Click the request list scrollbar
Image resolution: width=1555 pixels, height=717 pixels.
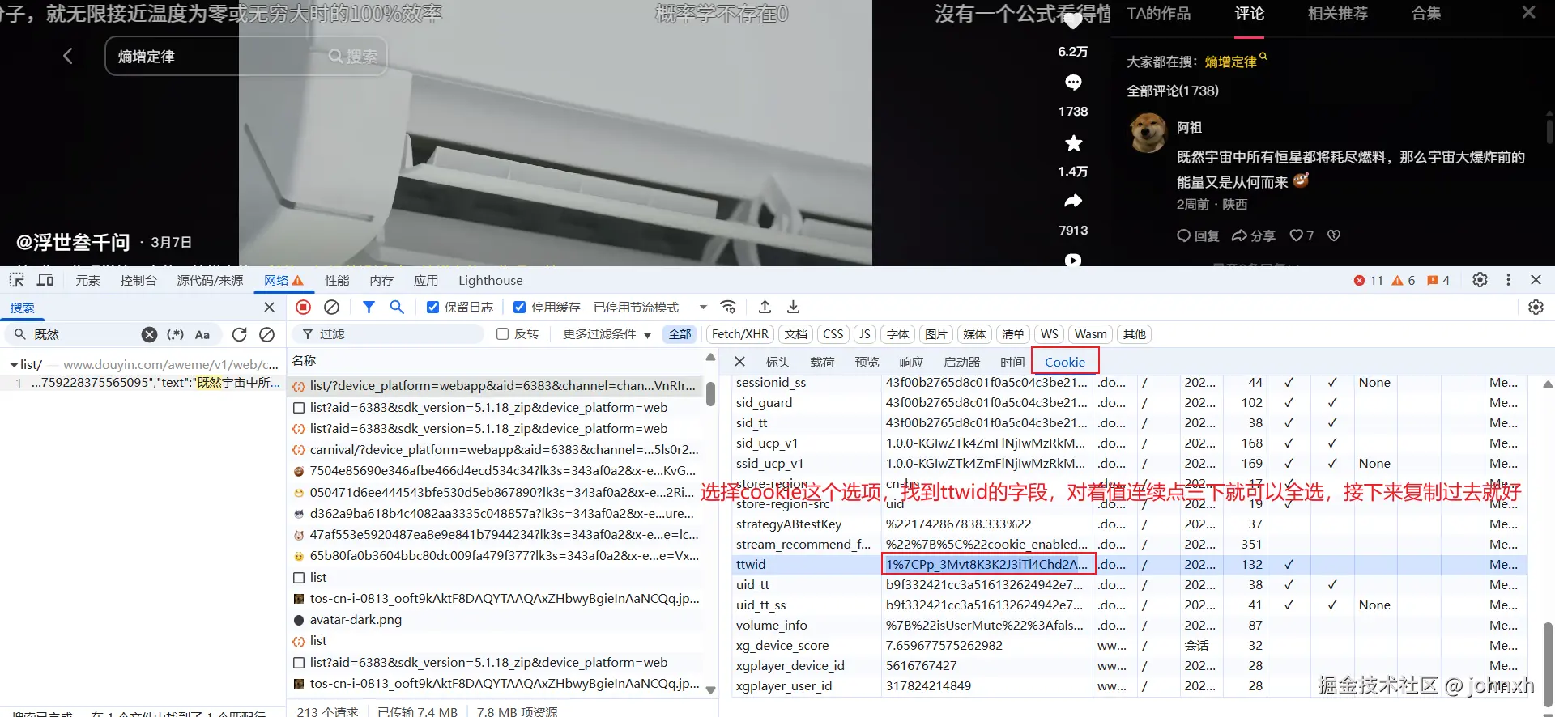[x=710, y=394]
